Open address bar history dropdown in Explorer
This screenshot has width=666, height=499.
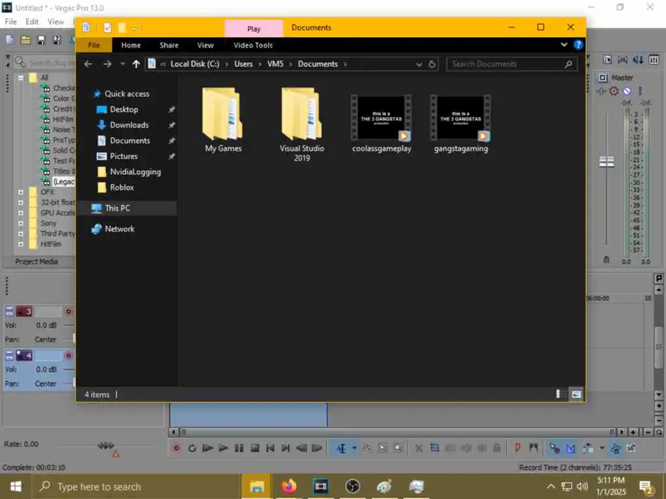tap(419, 64)
